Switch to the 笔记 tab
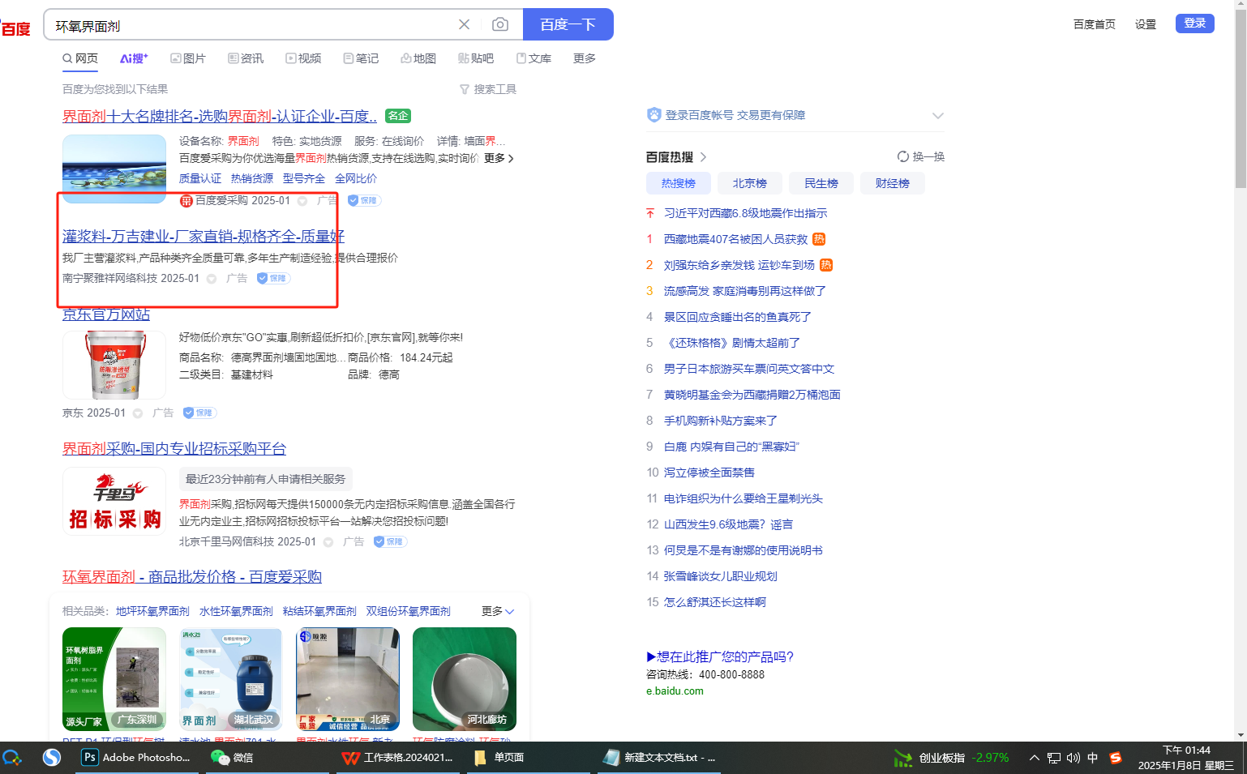The height and width of the screenshot is (774, 1247). point(361,58)
